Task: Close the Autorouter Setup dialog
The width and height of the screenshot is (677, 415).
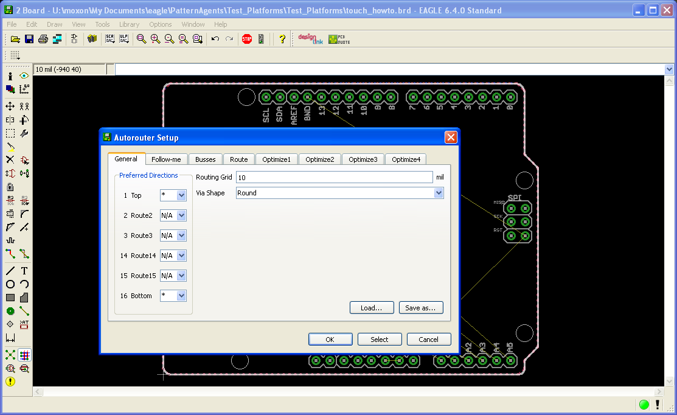Action: [x=451, y=138]
